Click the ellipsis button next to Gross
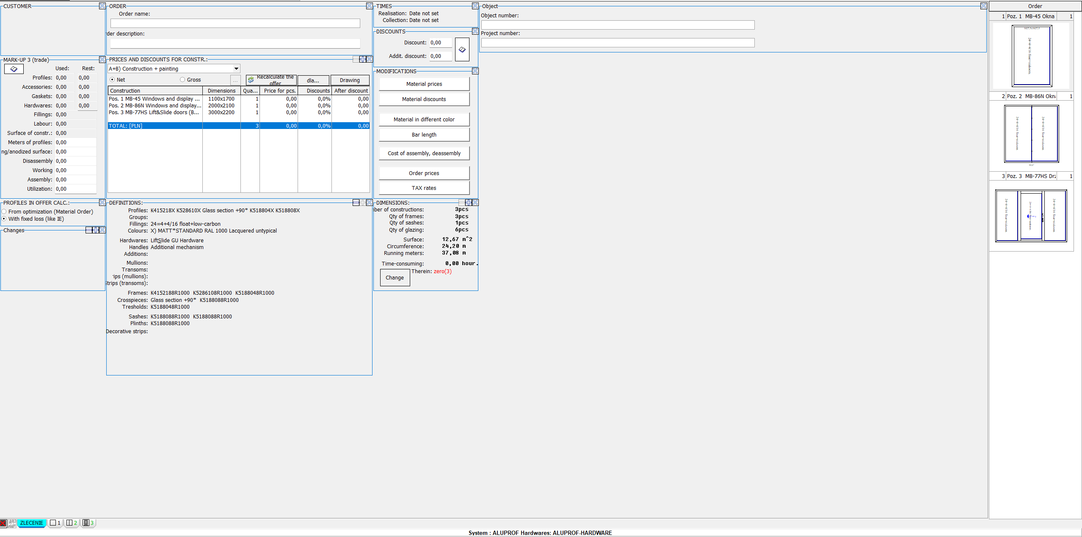This screenshot has width=1082, height=537. pyautogui.click(x=235, y=80)
